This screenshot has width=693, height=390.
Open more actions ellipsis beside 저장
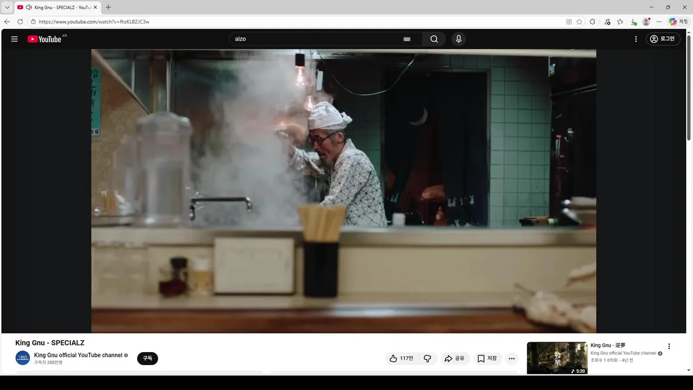point(512,359)
